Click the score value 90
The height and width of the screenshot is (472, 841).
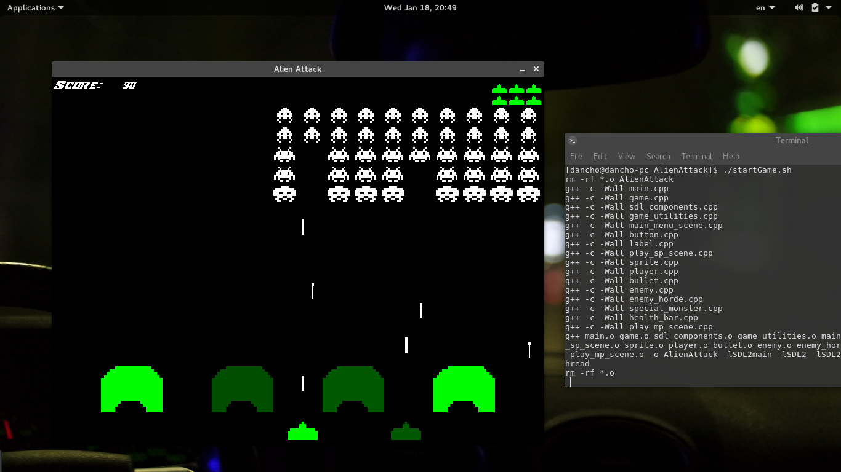click(129, 85)
